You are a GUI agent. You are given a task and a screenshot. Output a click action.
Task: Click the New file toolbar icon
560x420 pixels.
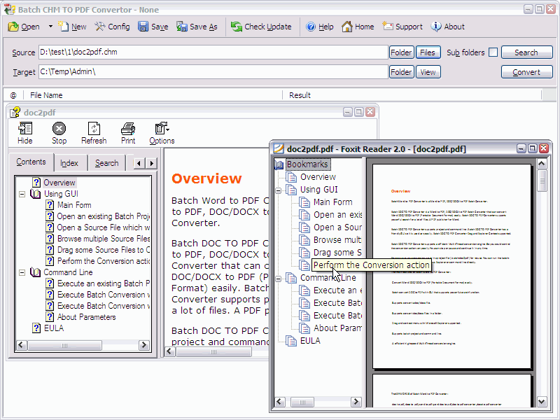64,27
